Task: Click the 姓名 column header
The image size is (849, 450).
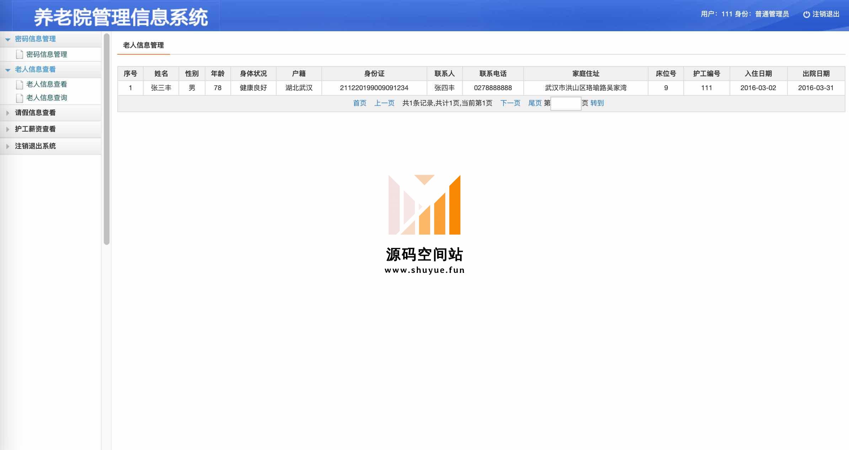Action: tap(161, 73)
